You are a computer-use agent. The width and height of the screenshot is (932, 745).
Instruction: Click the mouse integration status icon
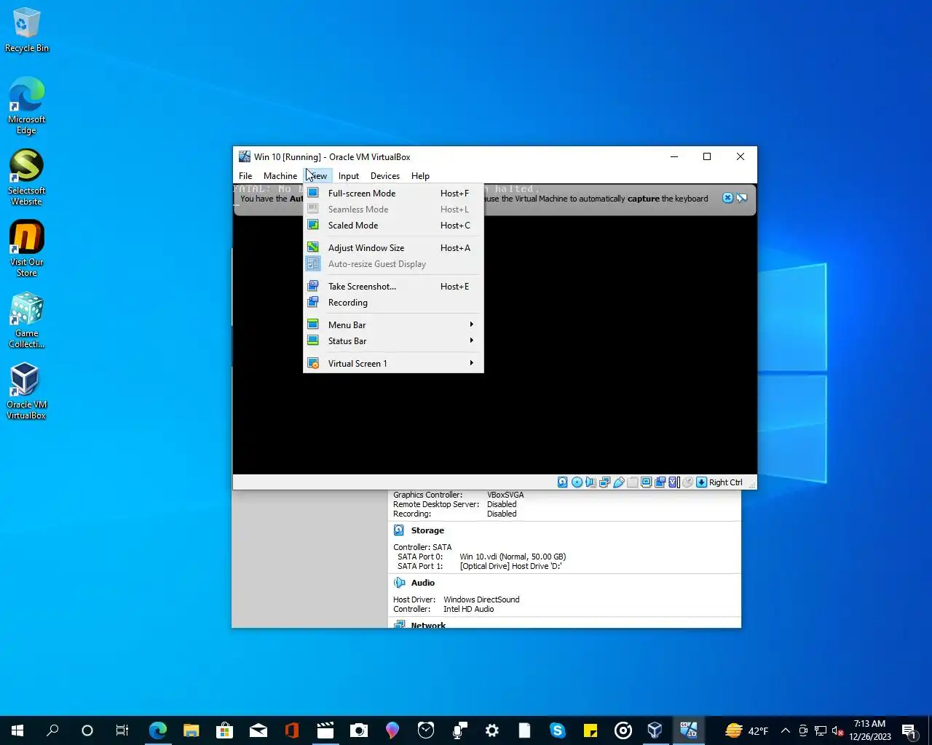tap(687, 482)
